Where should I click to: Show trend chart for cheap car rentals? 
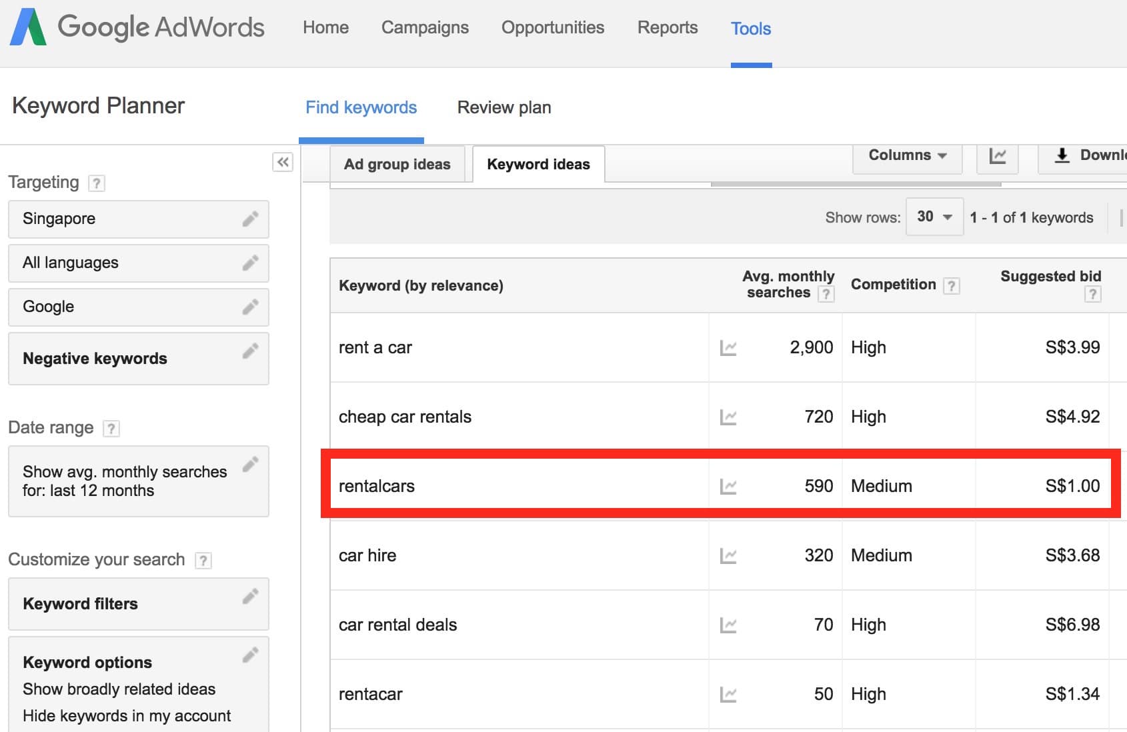click(728, 417)
